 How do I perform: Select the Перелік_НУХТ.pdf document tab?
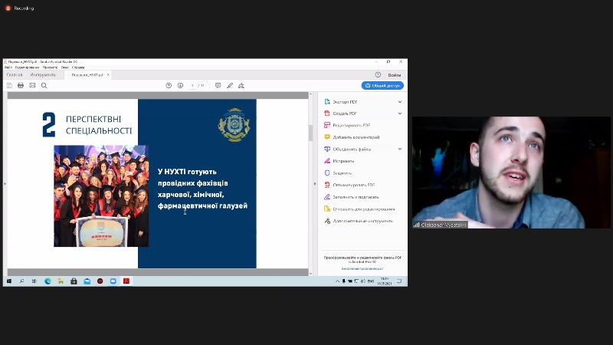point(87,74)
